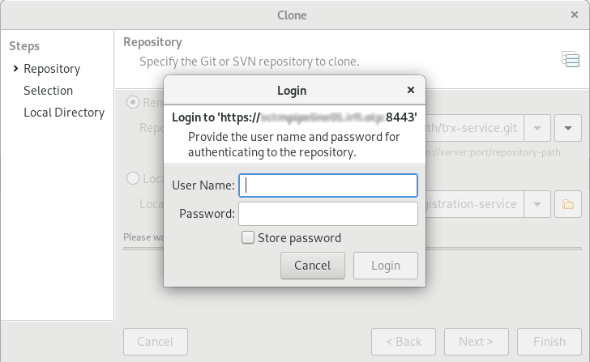Select the Local Directory step

point(64,113)
